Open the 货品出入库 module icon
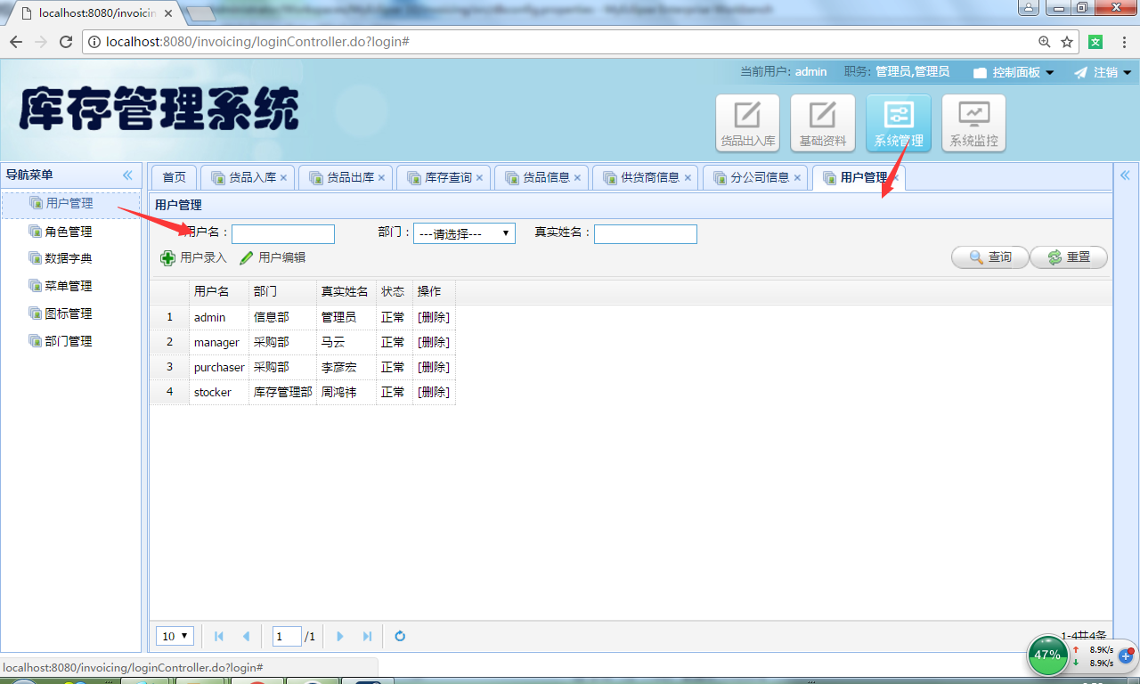The width and height of the screenshot is (1140, 684). [x=747, y=122]
